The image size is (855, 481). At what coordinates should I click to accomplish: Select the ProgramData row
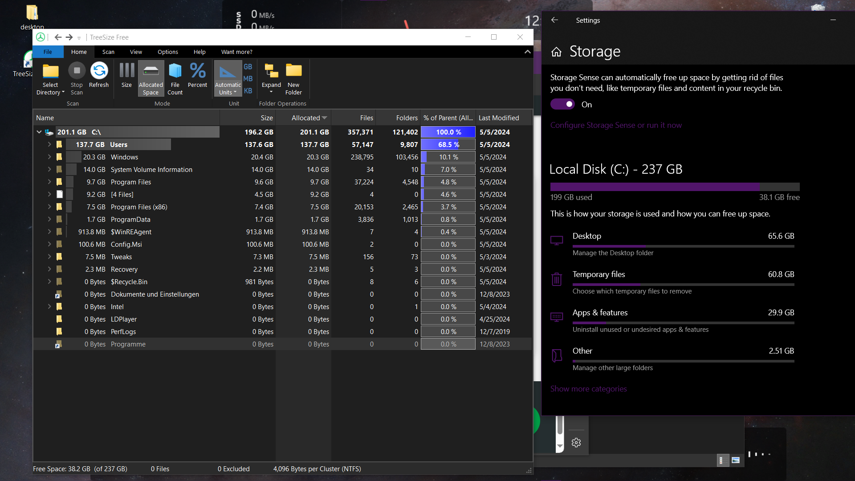[282, 219]
